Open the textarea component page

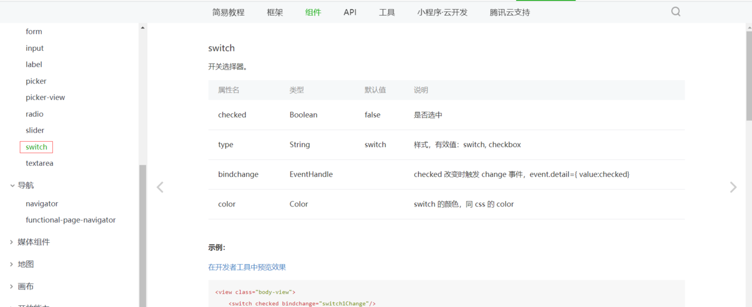coord(39,163)
